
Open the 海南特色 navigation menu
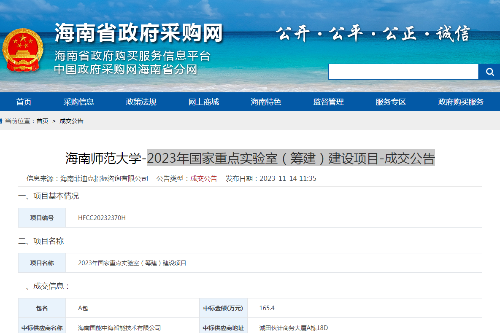click(266, 102)
